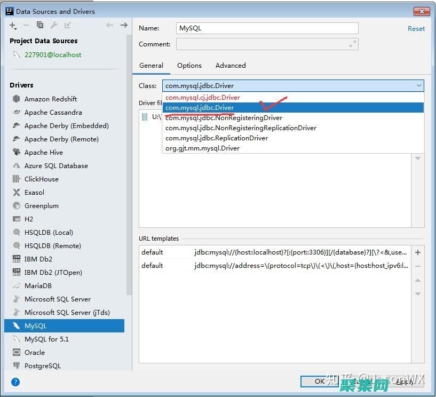
Task: Select the MariaDB driver entry
Action: click(x=38, y=286)
